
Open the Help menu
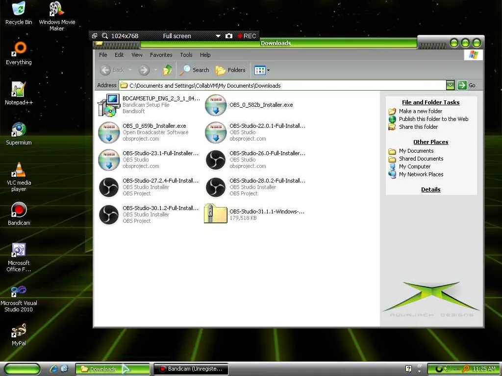point(205,55)
